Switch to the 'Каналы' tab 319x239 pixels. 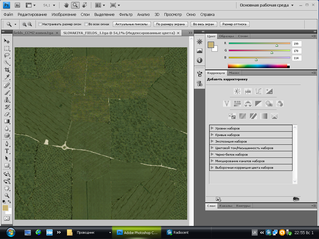pos(226,206)
